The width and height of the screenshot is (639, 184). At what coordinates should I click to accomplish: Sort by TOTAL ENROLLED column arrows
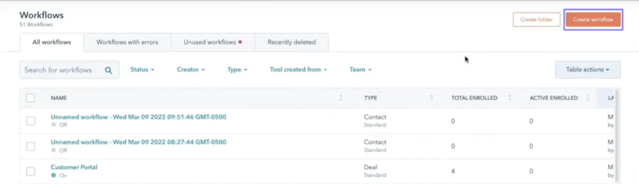(x=510, y=98)
